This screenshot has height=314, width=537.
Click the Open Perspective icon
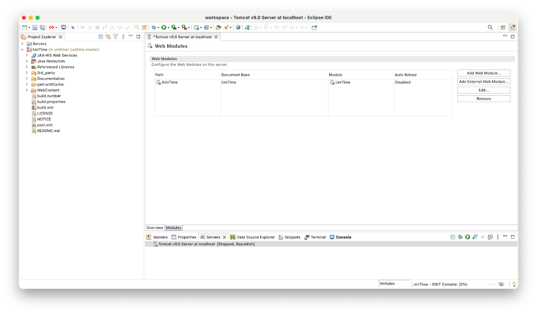pyautogui.click(x=503, y=27)
